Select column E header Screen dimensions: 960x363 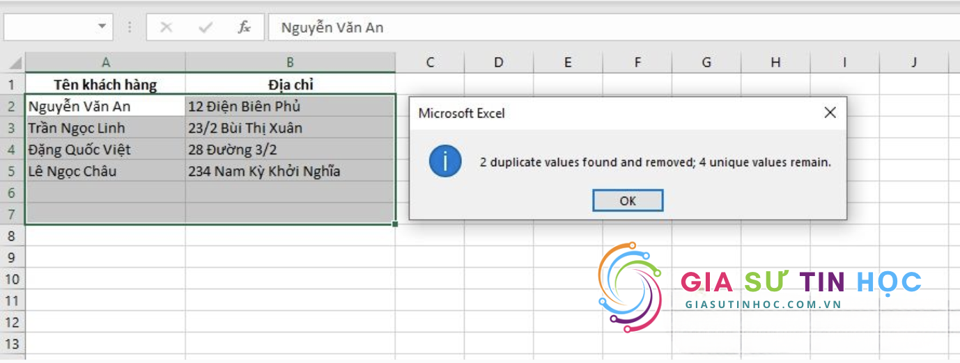point(568,63)
